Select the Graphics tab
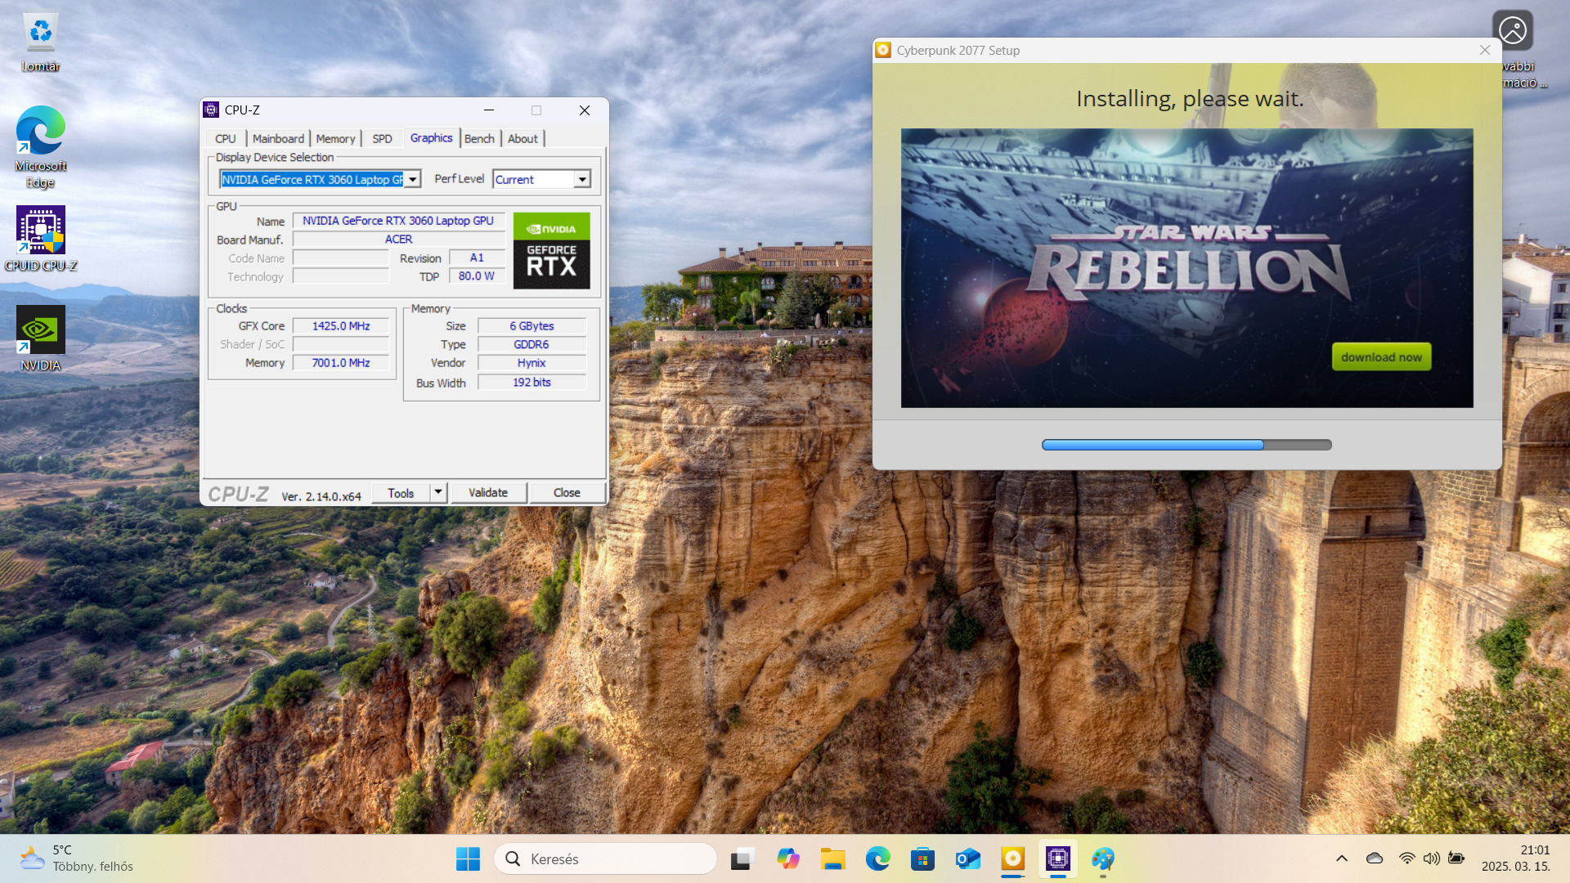The image size is (1570, 883). [x=431, y=138]
